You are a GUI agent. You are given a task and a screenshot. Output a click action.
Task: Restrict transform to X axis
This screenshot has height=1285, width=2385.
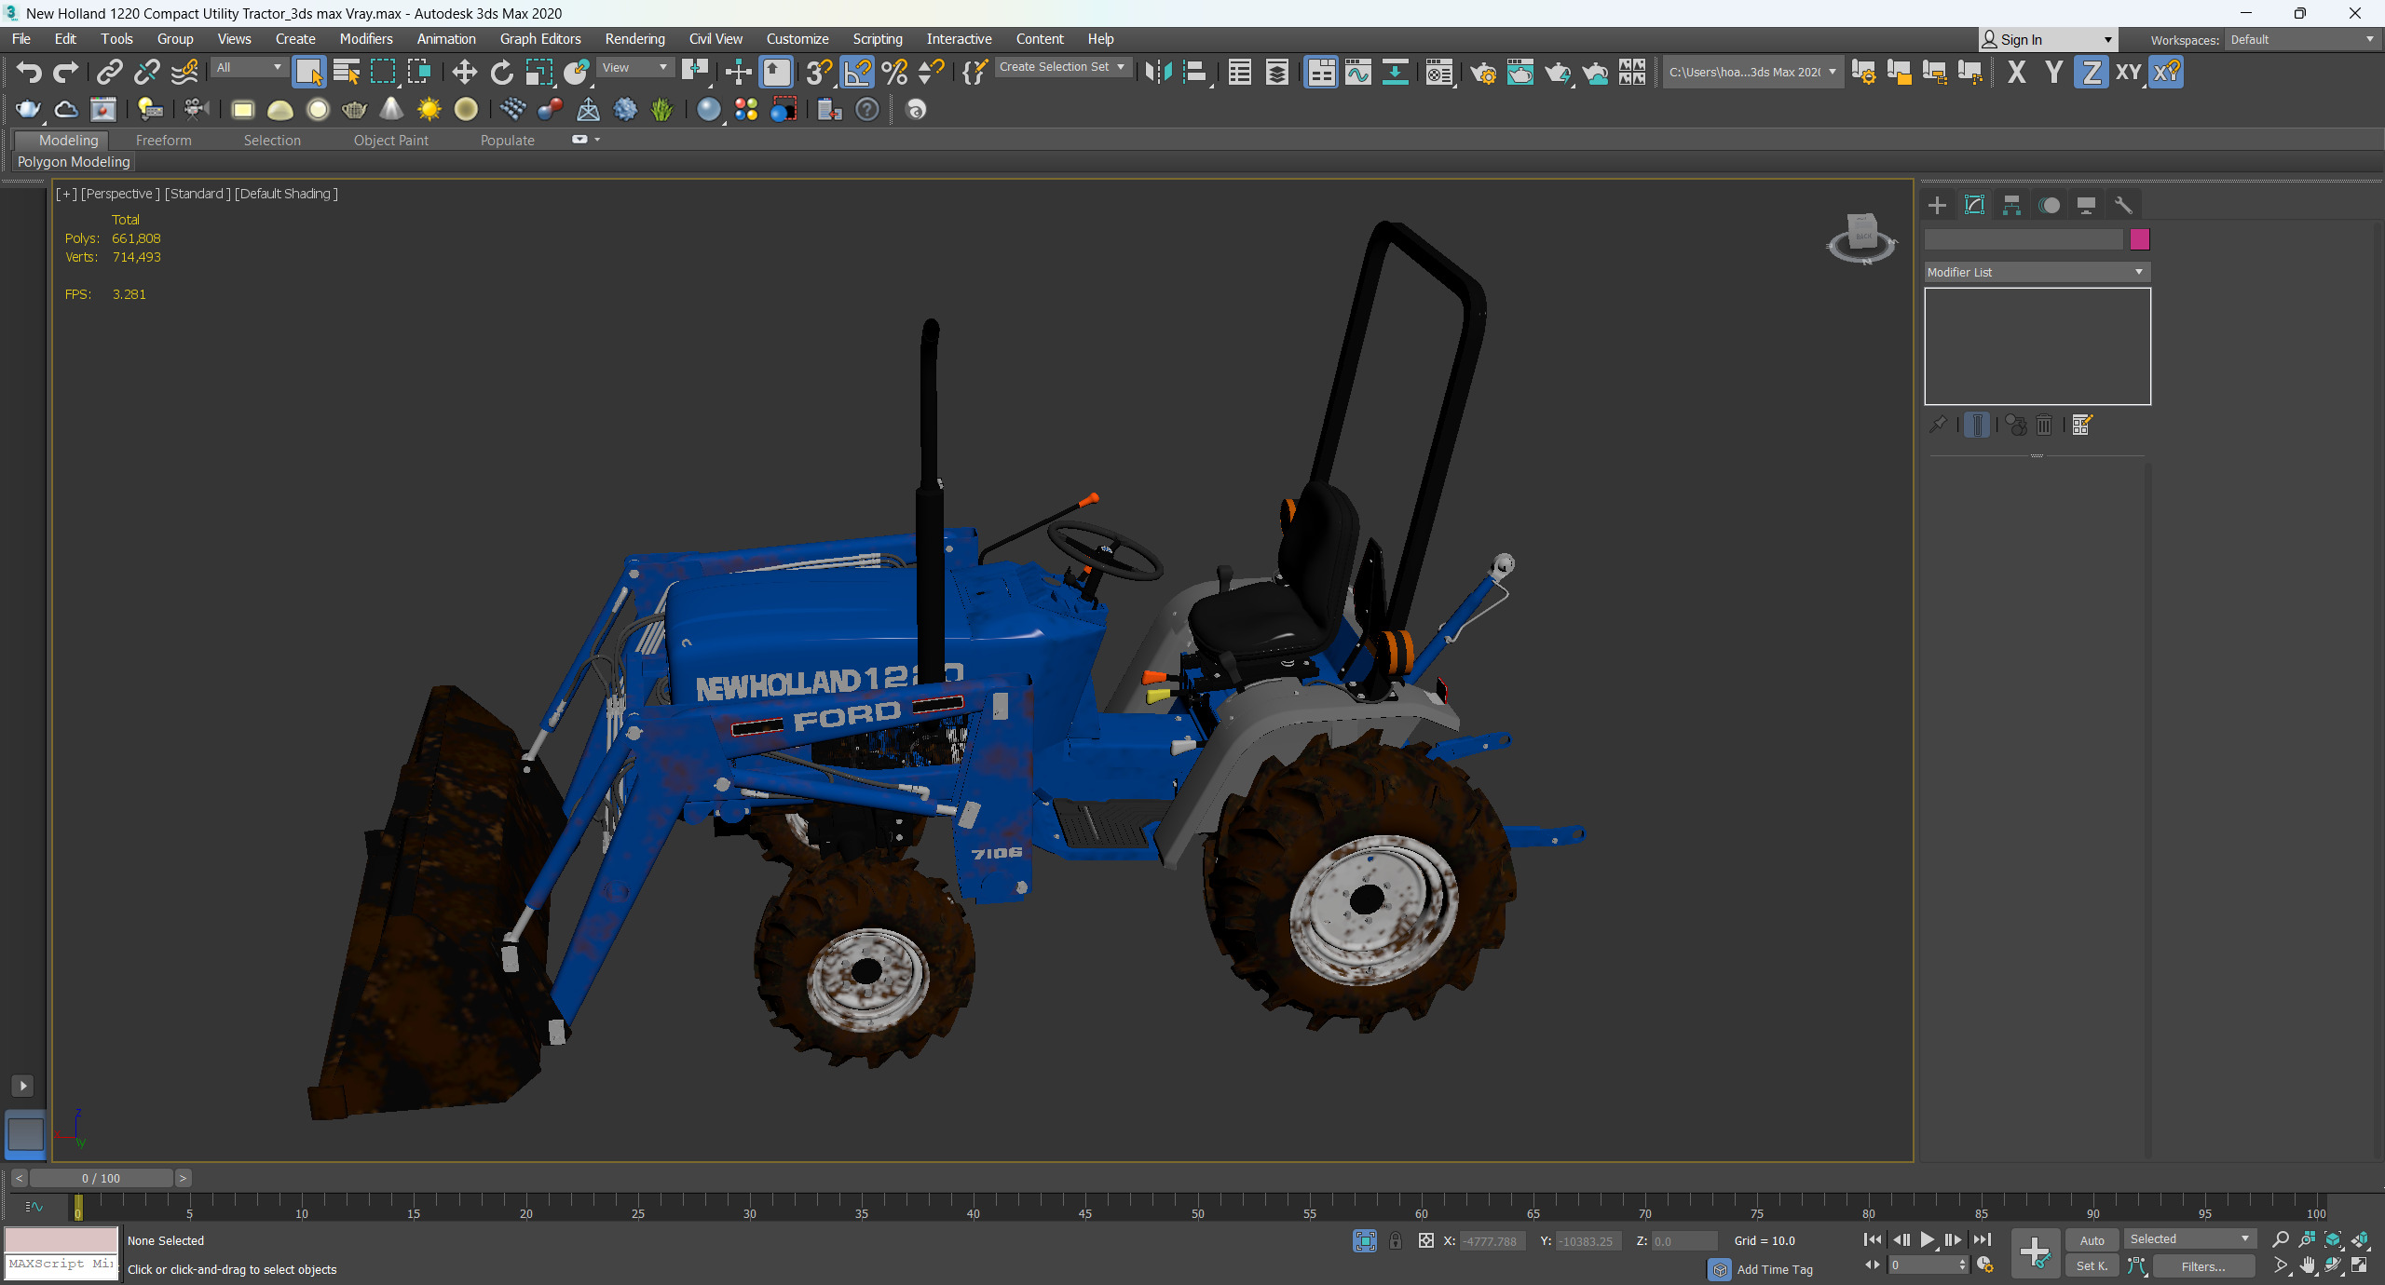[x=2017, y=72]
